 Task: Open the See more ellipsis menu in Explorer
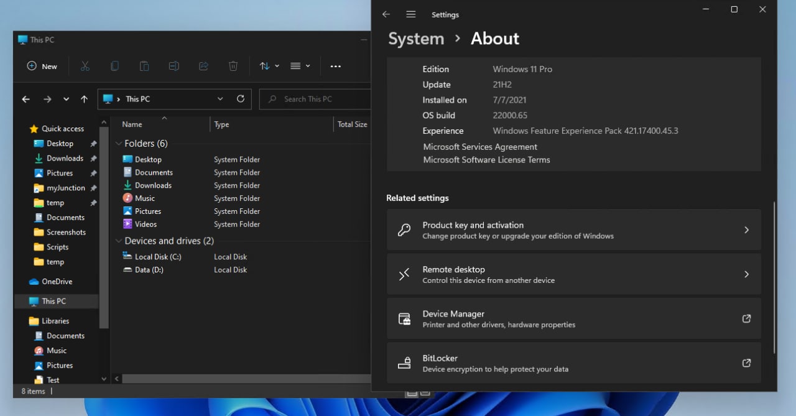[x=336, y=66]
